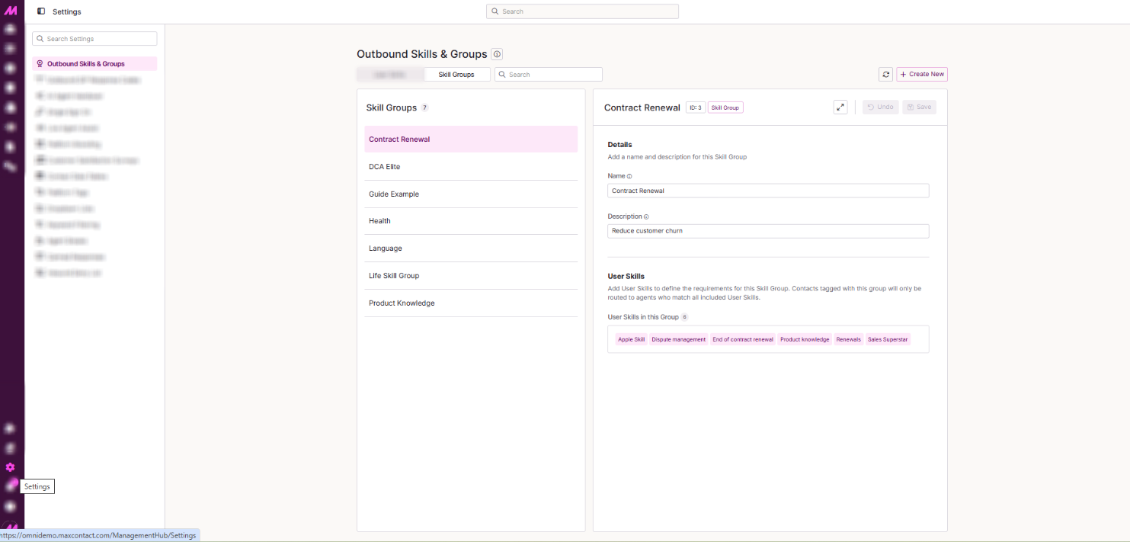Click the Skill Groups count badge 7
This screenshot has height=542, width=1130.
pos(424,108)
